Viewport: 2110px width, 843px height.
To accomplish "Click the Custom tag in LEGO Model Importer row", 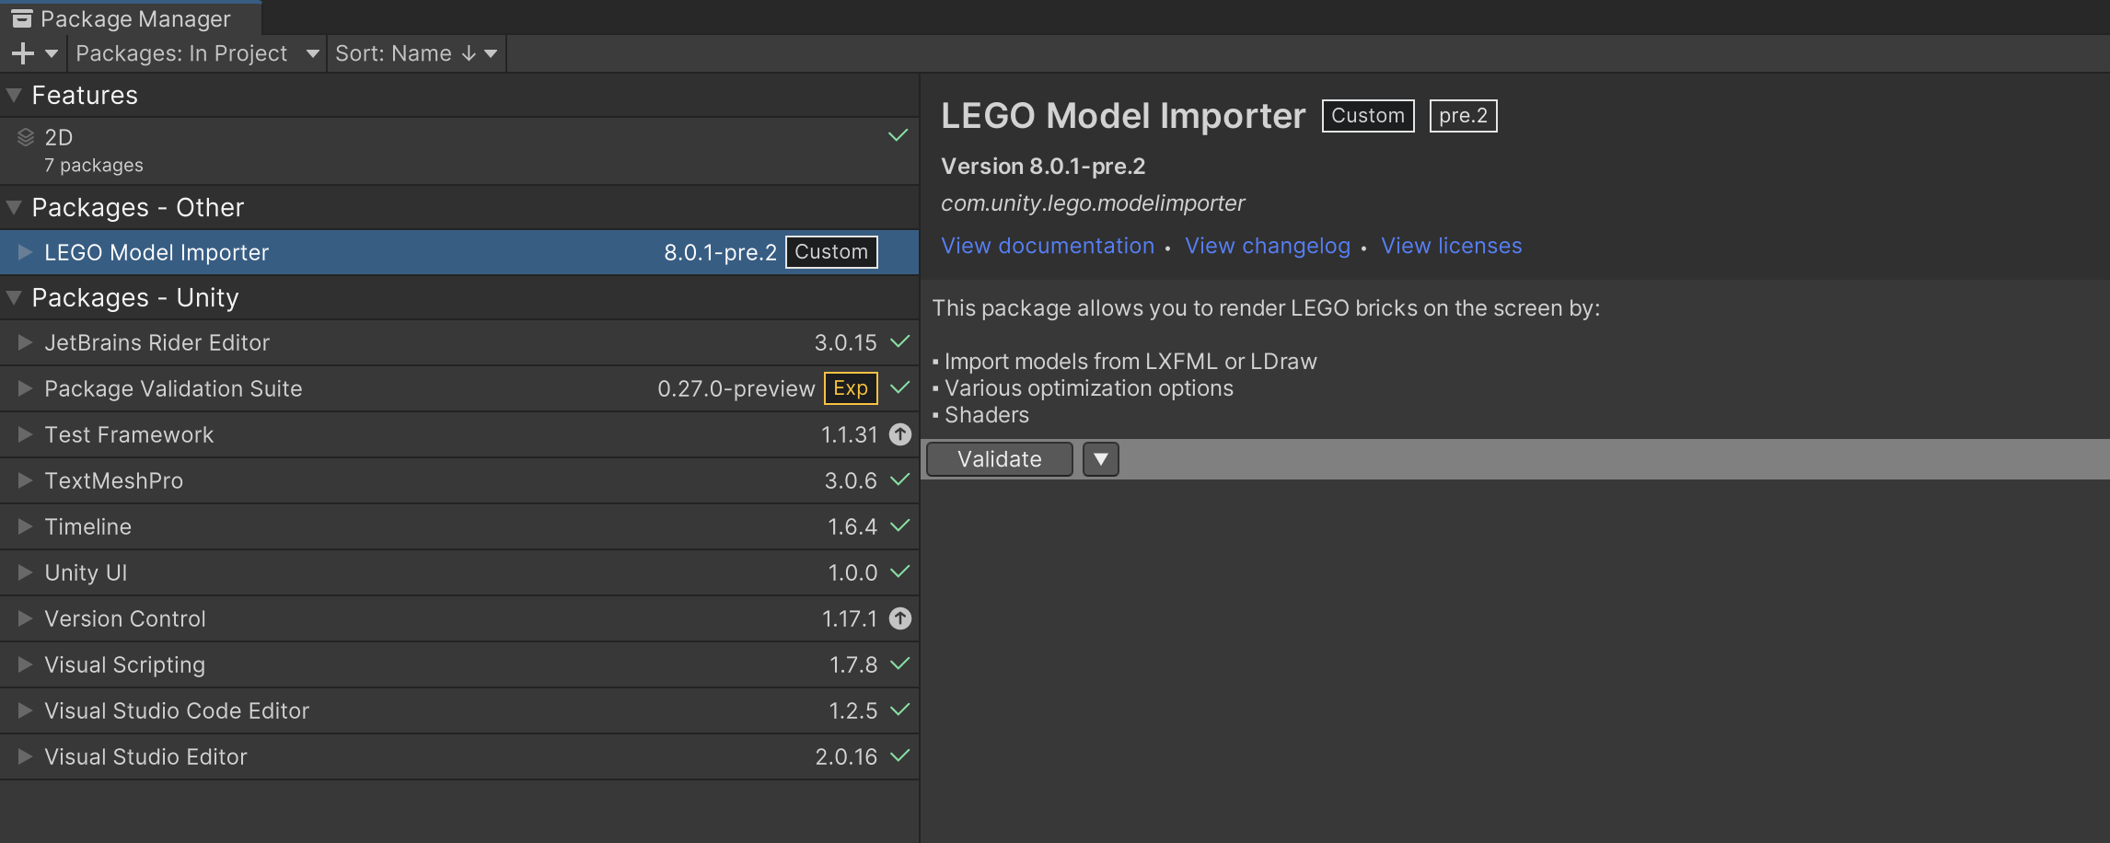I will pos(831,252).
